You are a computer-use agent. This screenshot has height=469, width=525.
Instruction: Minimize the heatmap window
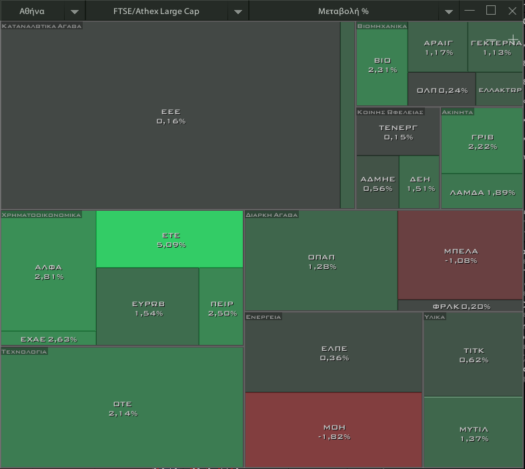470,11
